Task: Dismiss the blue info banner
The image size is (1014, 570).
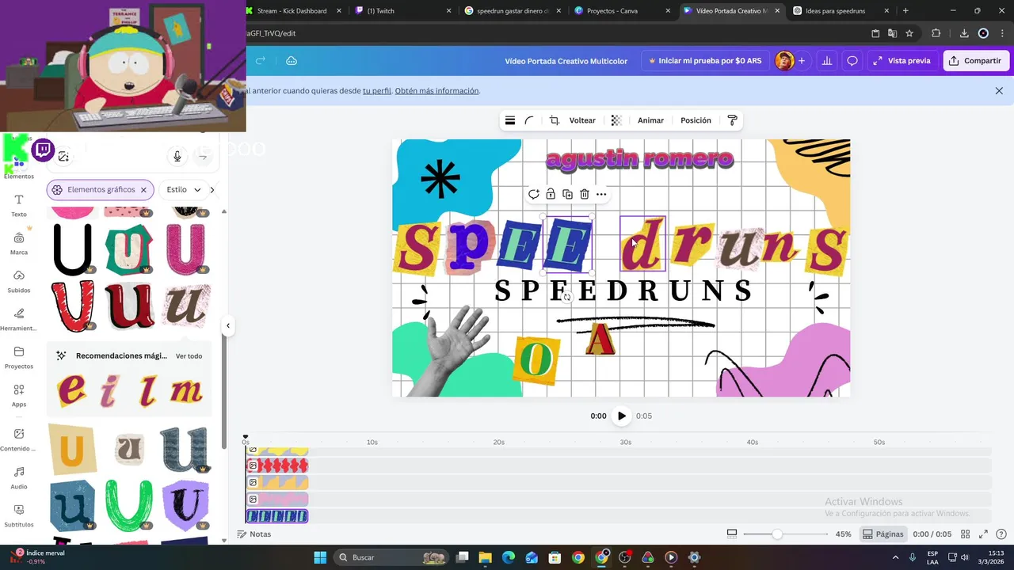Action: coord(999,91)
